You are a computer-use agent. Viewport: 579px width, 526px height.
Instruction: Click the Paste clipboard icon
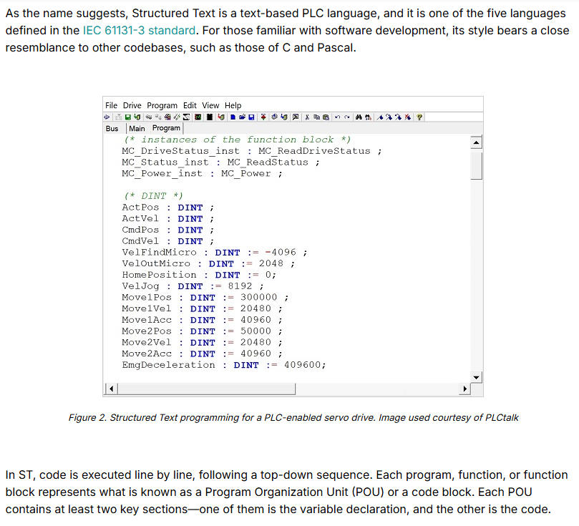pos(326,117)
